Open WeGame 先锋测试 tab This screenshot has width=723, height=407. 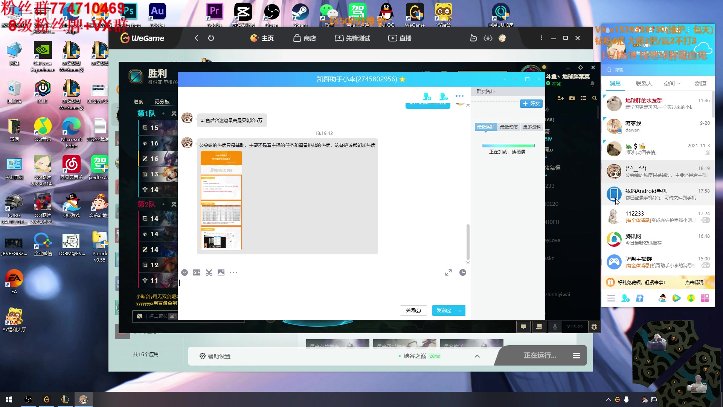pos(352,38)
